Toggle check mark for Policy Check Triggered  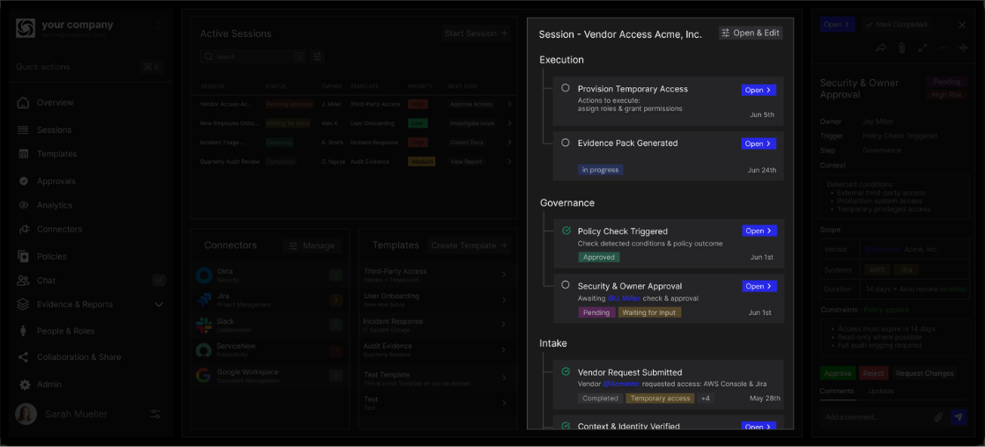(566, 231)
